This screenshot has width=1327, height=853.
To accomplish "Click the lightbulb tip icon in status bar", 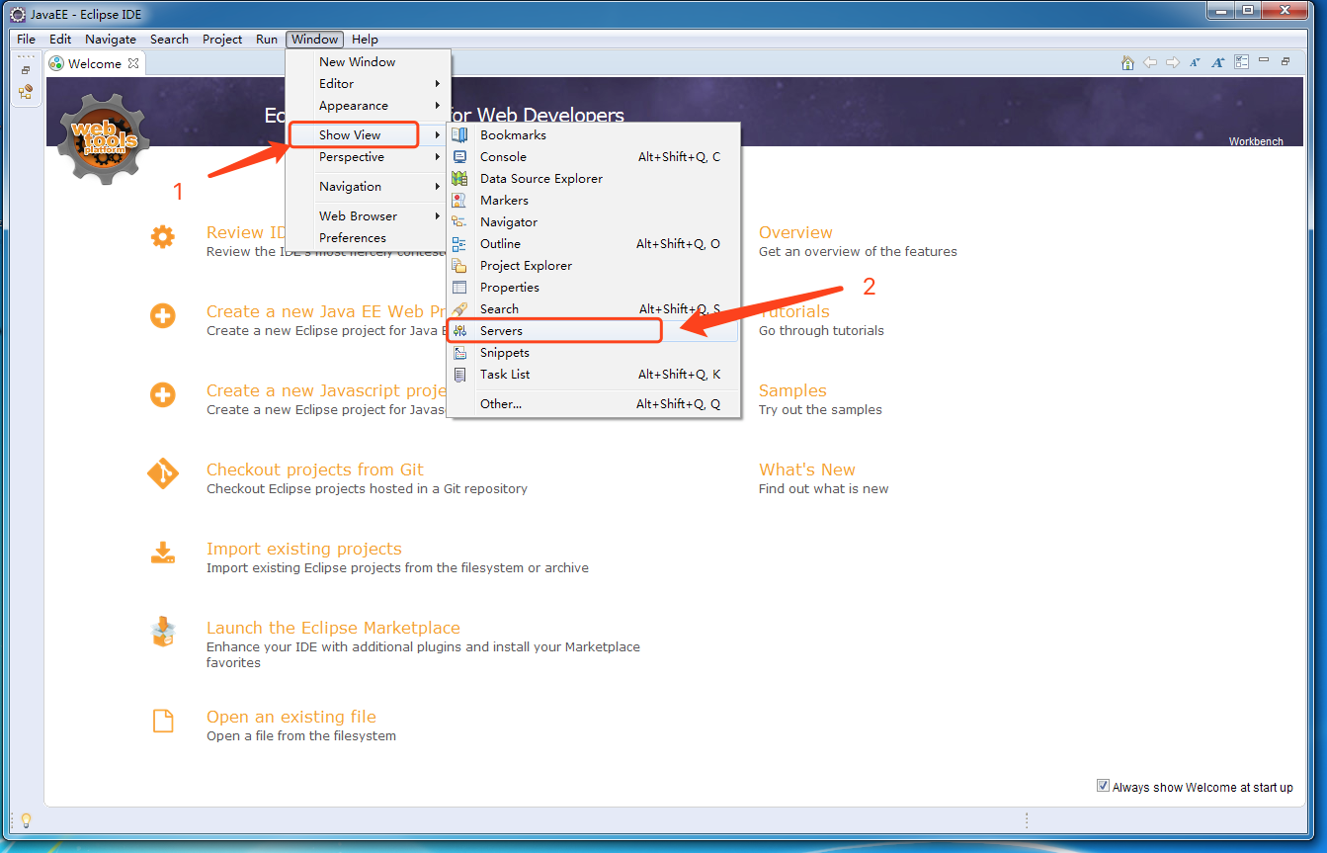I will pyautogui.click(x=26, y=820).
